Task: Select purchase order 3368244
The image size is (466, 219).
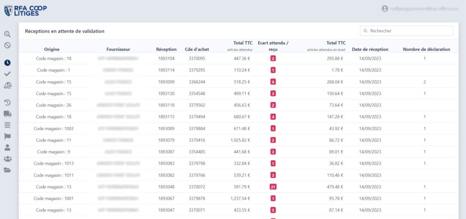Action: tap(197, 82)
